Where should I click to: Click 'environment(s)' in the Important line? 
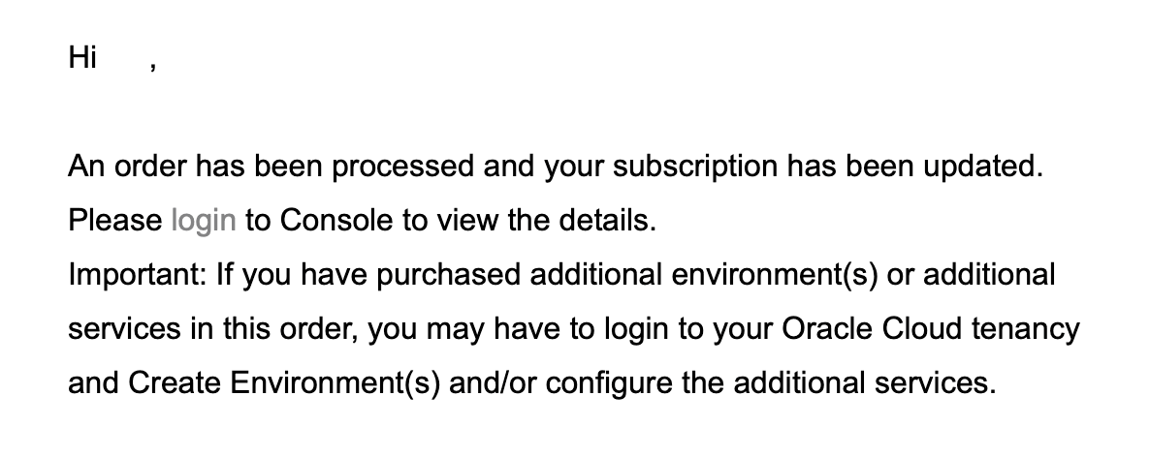click(x=775, y=275)
